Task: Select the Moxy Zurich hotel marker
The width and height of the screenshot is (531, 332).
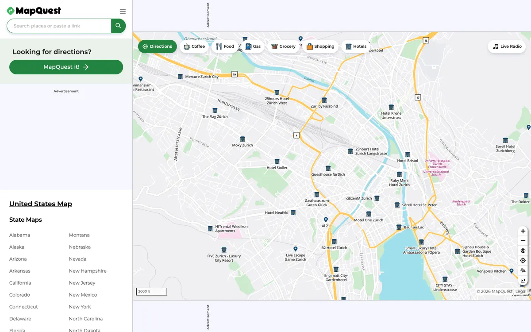Action: [242, 139]
